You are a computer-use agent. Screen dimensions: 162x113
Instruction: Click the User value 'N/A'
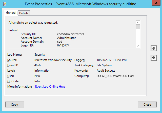(x=37, y=76)
